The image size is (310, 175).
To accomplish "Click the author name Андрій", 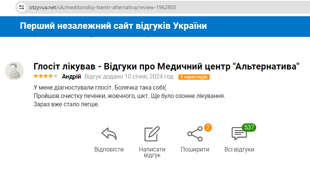I will click(x=71, y=77).
